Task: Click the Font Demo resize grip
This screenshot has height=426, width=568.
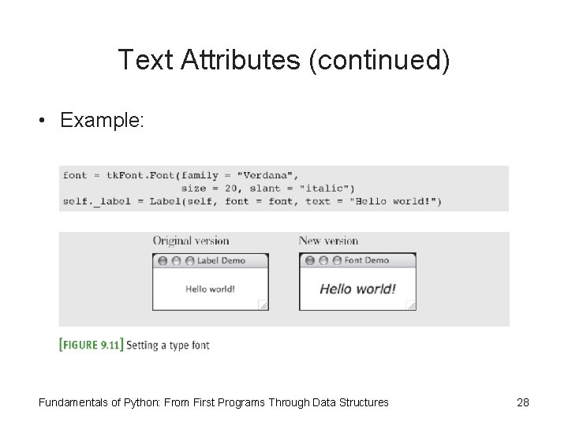Action: point(410,305)
